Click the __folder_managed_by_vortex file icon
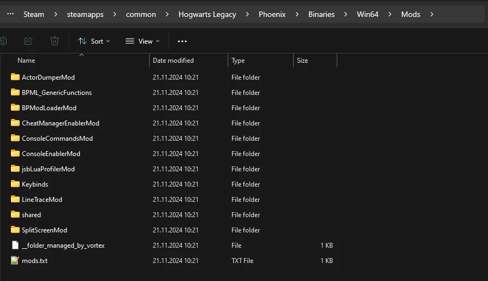Viewport: 488px width, 281px height. click(15, 246)
